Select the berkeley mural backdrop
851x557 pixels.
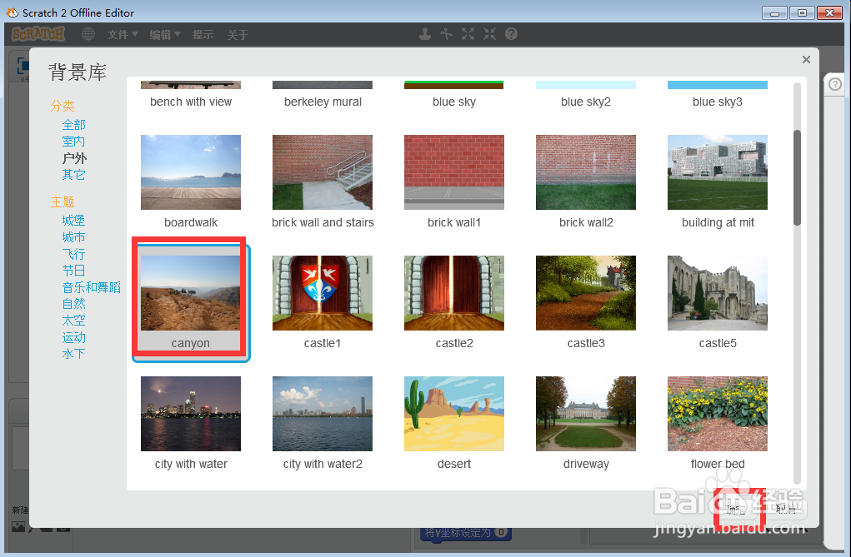[323, 95]
